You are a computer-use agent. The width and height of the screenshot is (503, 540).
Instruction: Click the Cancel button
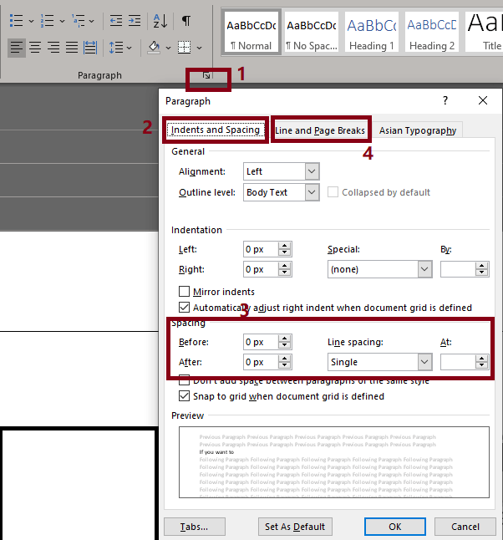pos(465,527)
